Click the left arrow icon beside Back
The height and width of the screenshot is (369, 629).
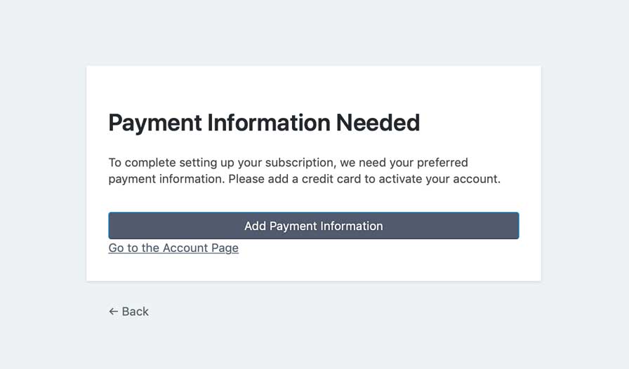click(113, 311)
